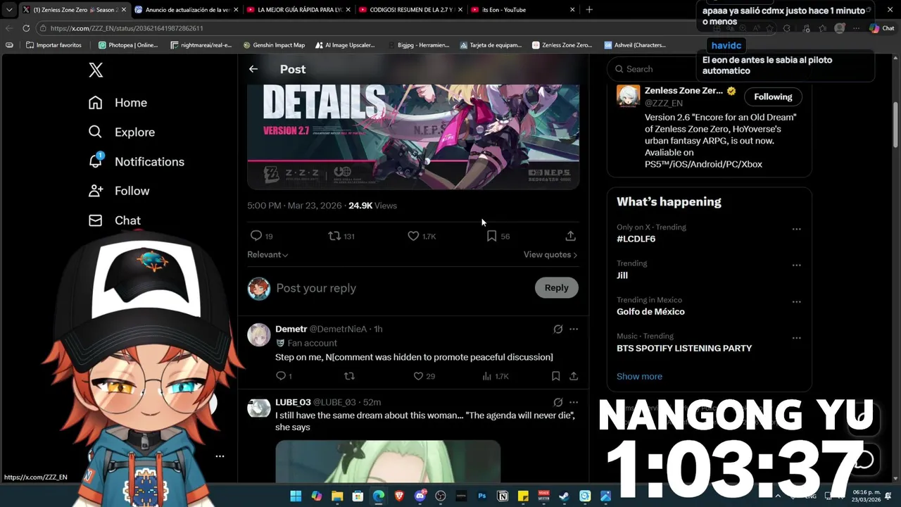Open the X logo home icon
The height and width of the screenshot is (507, 901).
click(96, 70)
